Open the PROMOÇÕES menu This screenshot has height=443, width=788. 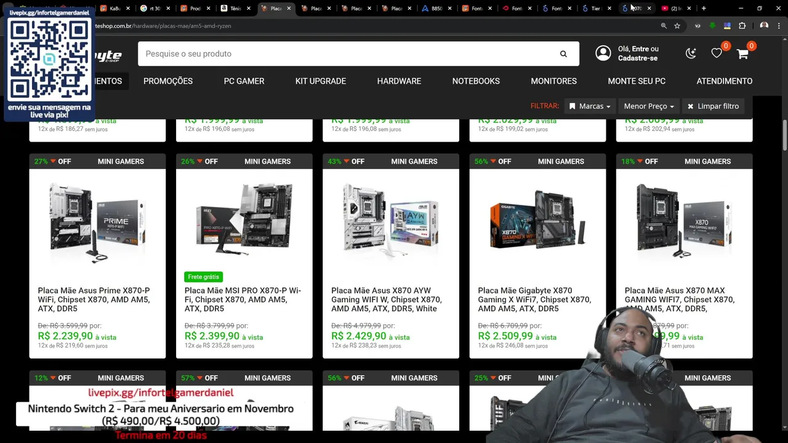point(168,81)
